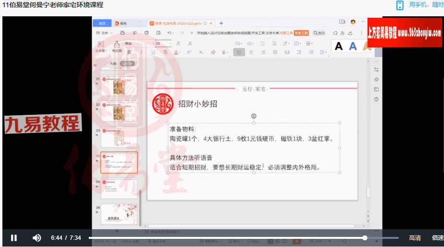Open the bottom circular icon in right sidebar
This screenshot has width=444, height=247.
[x=376, y=99]
